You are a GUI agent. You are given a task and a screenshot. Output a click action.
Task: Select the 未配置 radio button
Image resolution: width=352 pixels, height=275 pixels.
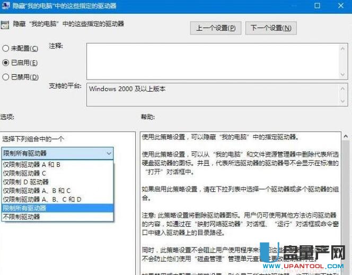[6, 49]
